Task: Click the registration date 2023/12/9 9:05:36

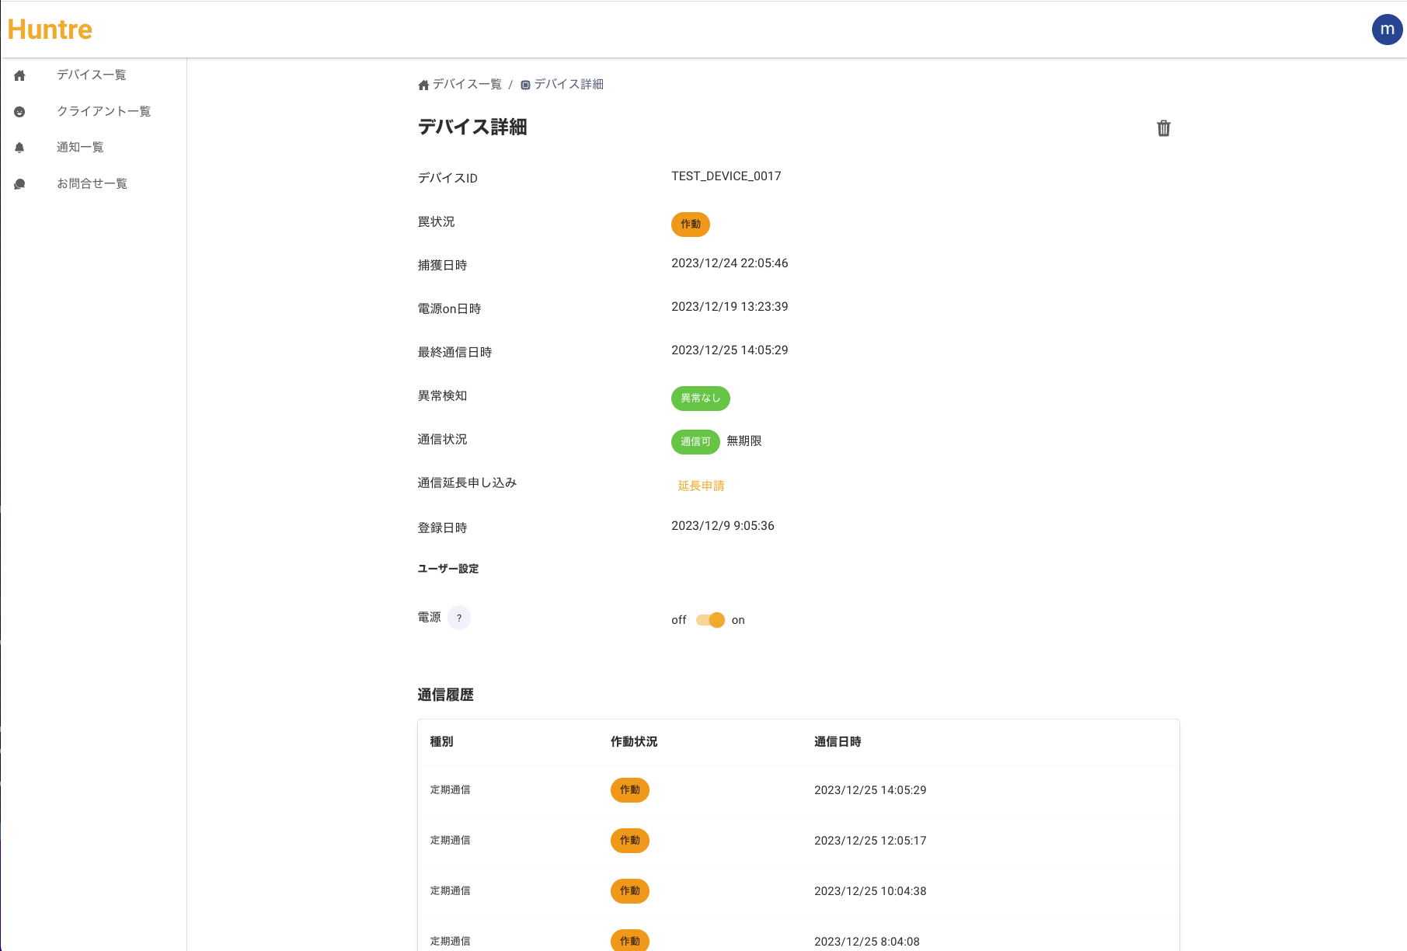Action: click(x=723, y=526)
